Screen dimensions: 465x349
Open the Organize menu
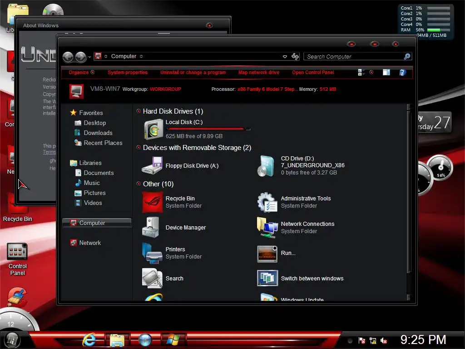click(x=81, y=72)
